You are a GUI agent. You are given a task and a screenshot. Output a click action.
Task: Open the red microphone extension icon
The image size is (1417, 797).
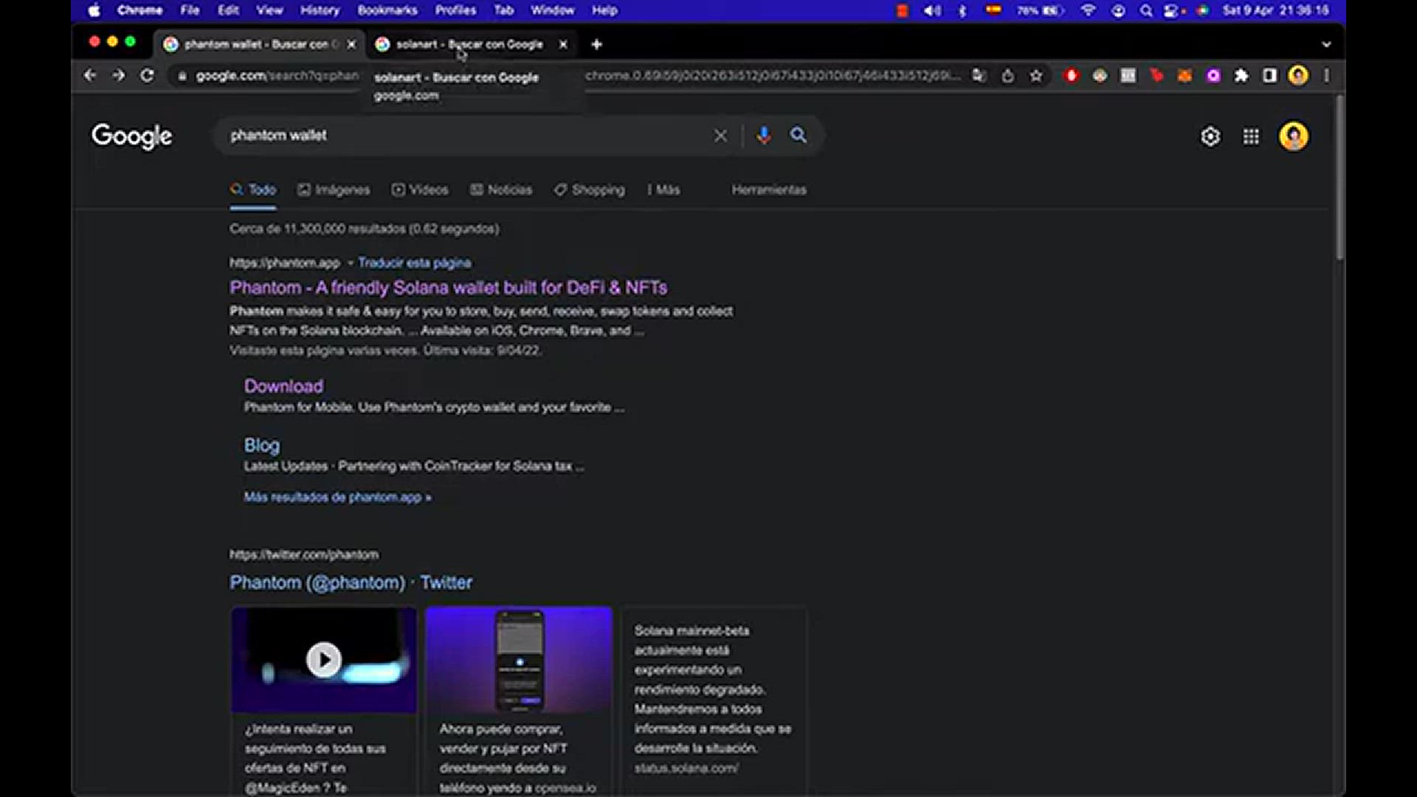[x=1072, y=75]
